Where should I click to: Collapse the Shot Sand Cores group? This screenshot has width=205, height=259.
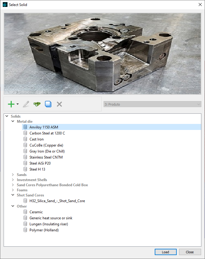click(13, 195)
